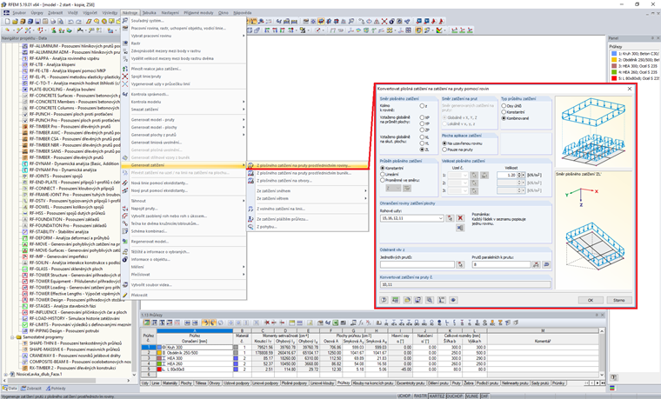Click Spojit linie/pruty icon in Nástroje menu
Image resolution: width=661 pixels, height=399 pixels.
(x=125, y=76)
